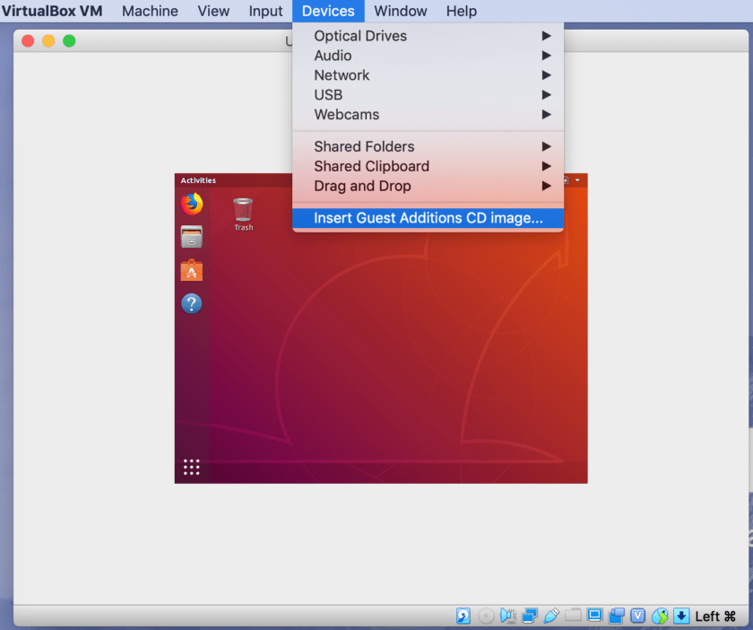753x630 pixels.
Task: Expand the Optical Drives submenu
Action: (x=428, y=36)
